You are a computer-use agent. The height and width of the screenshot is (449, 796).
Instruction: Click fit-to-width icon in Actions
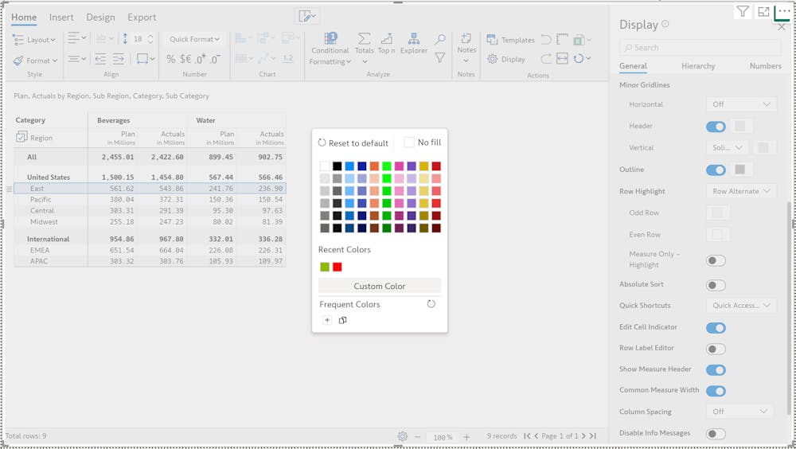point(562,59)
